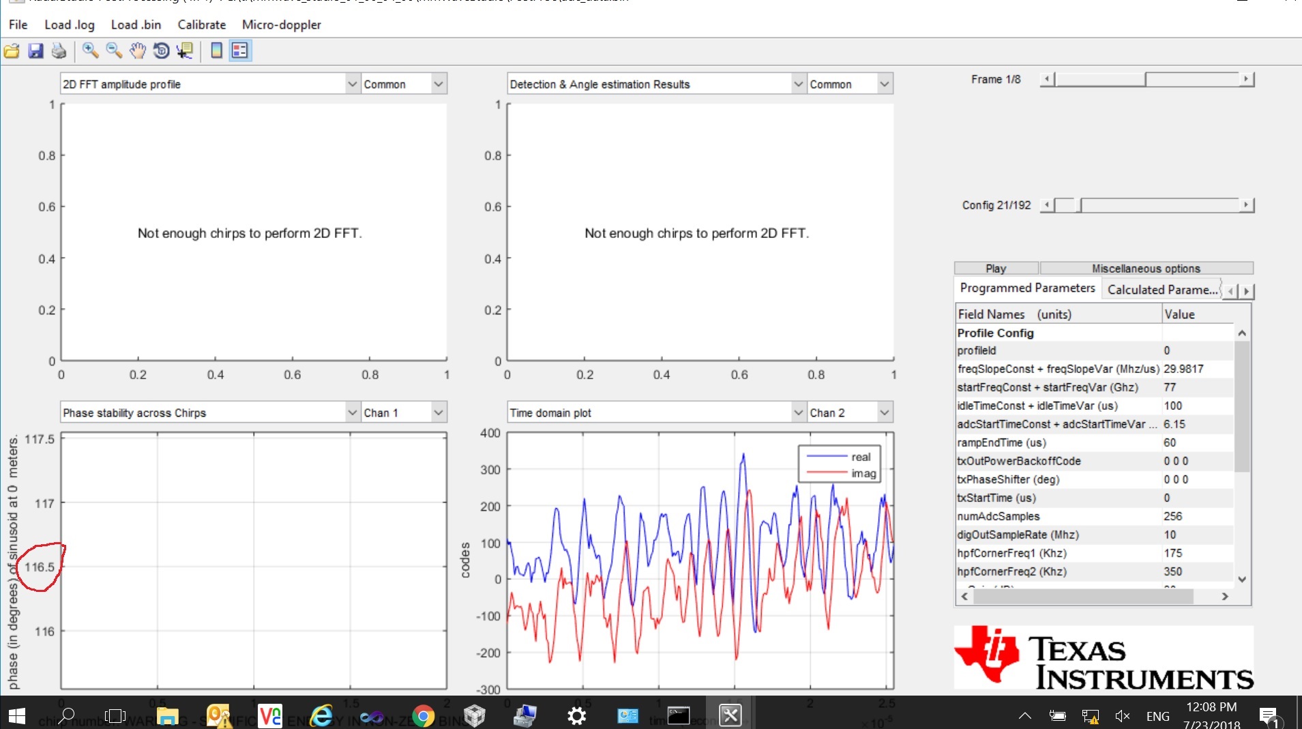Image resolution: width=1302 pixels, height=729 pixels.
Task: Click the Print figure icon
Action: [59, 50]
